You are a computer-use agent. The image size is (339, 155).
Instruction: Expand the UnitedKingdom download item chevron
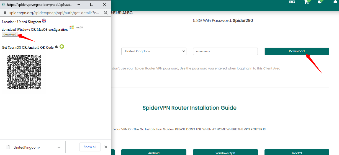[x=59, y=147]
